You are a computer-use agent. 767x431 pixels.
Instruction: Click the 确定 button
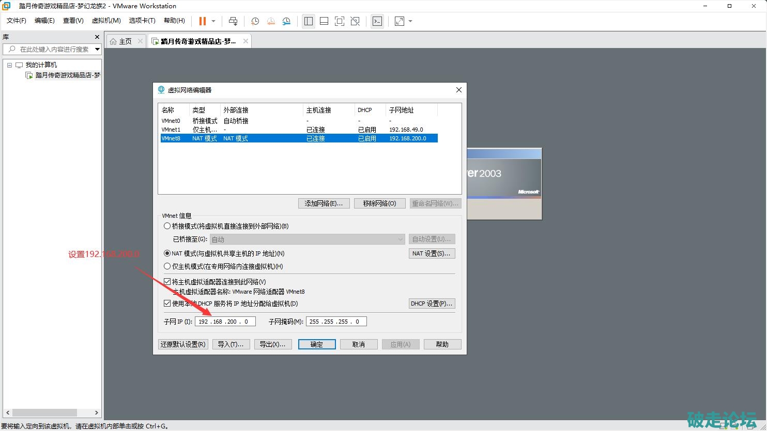point(317,344)
